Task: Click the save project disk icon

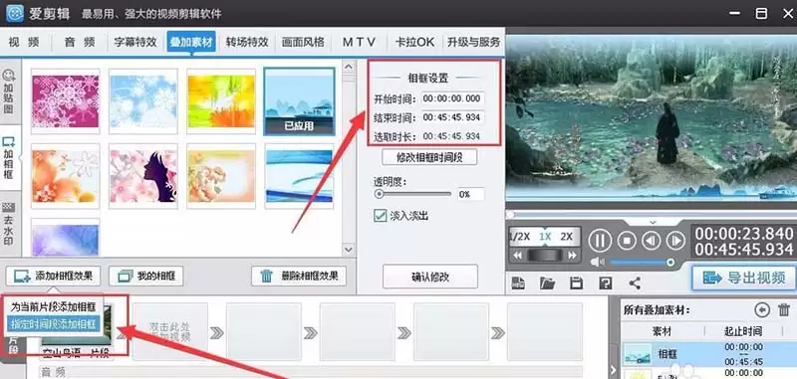Action: 576,283
